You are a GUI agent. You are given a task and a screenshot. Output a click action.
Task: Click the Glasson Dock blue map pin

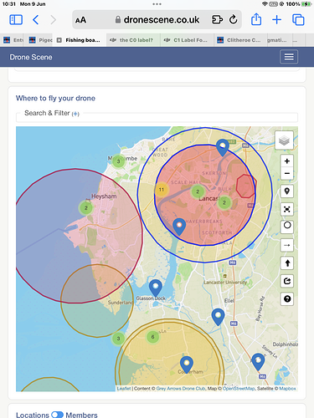point(156,288)
